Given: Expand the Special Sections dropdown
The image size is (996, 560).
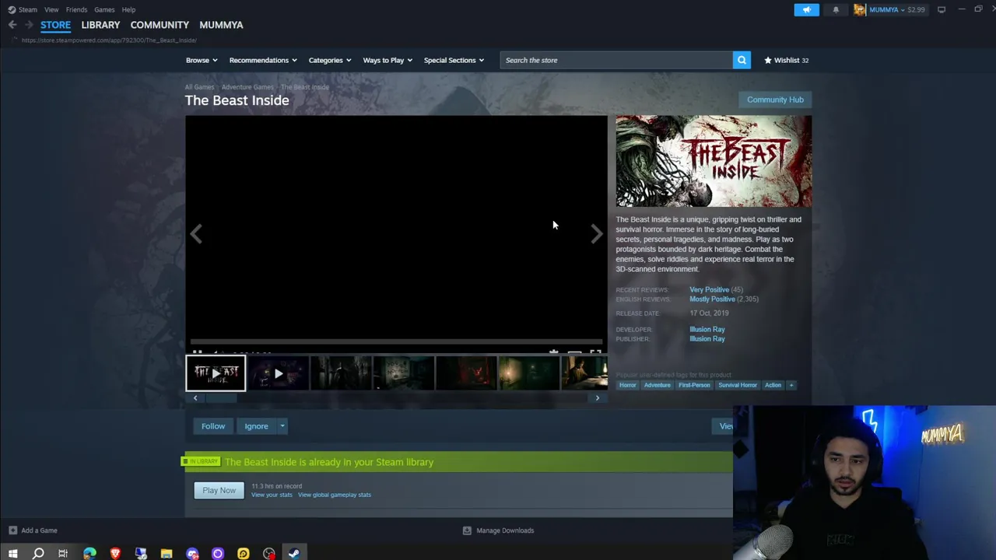Looking at the screenshot, I should (454, 60).
